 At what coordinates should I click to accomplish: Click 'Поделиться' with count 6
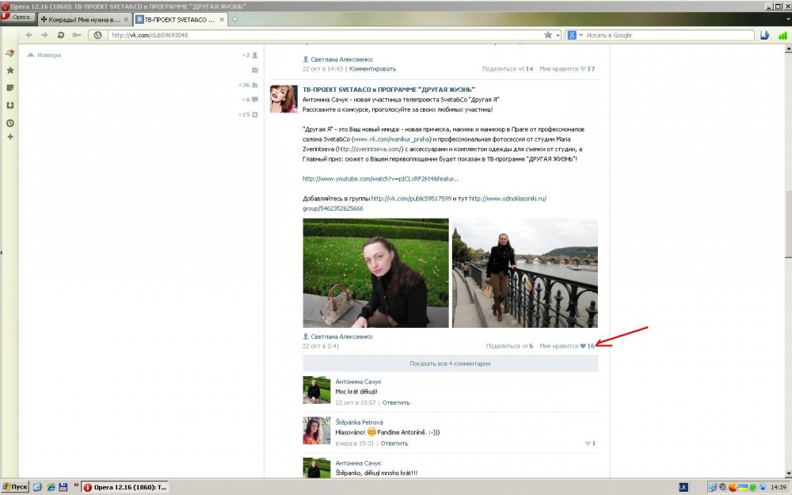point(509,347)
